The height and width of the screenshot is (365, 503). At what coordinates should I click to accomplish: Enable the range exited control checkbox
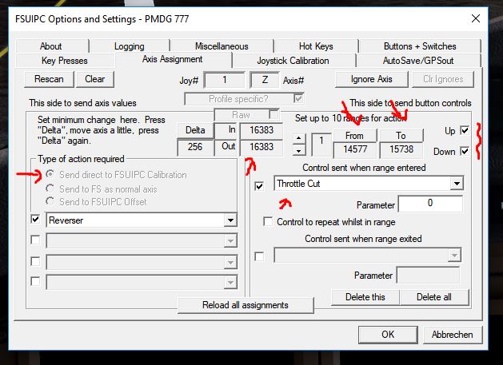259,256
